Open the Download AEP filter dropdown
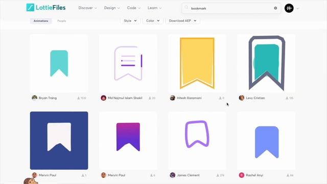Viewport: 327px width, 184px height. [182, 20]
